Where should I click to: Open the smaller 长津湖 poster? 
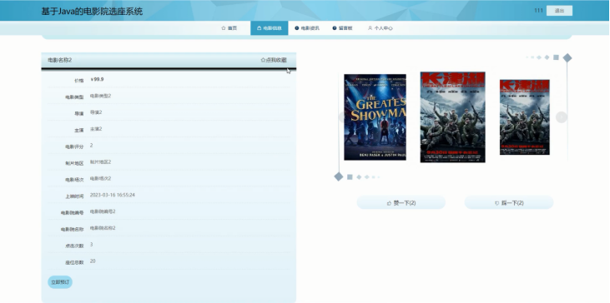click(x=524, y=117)
